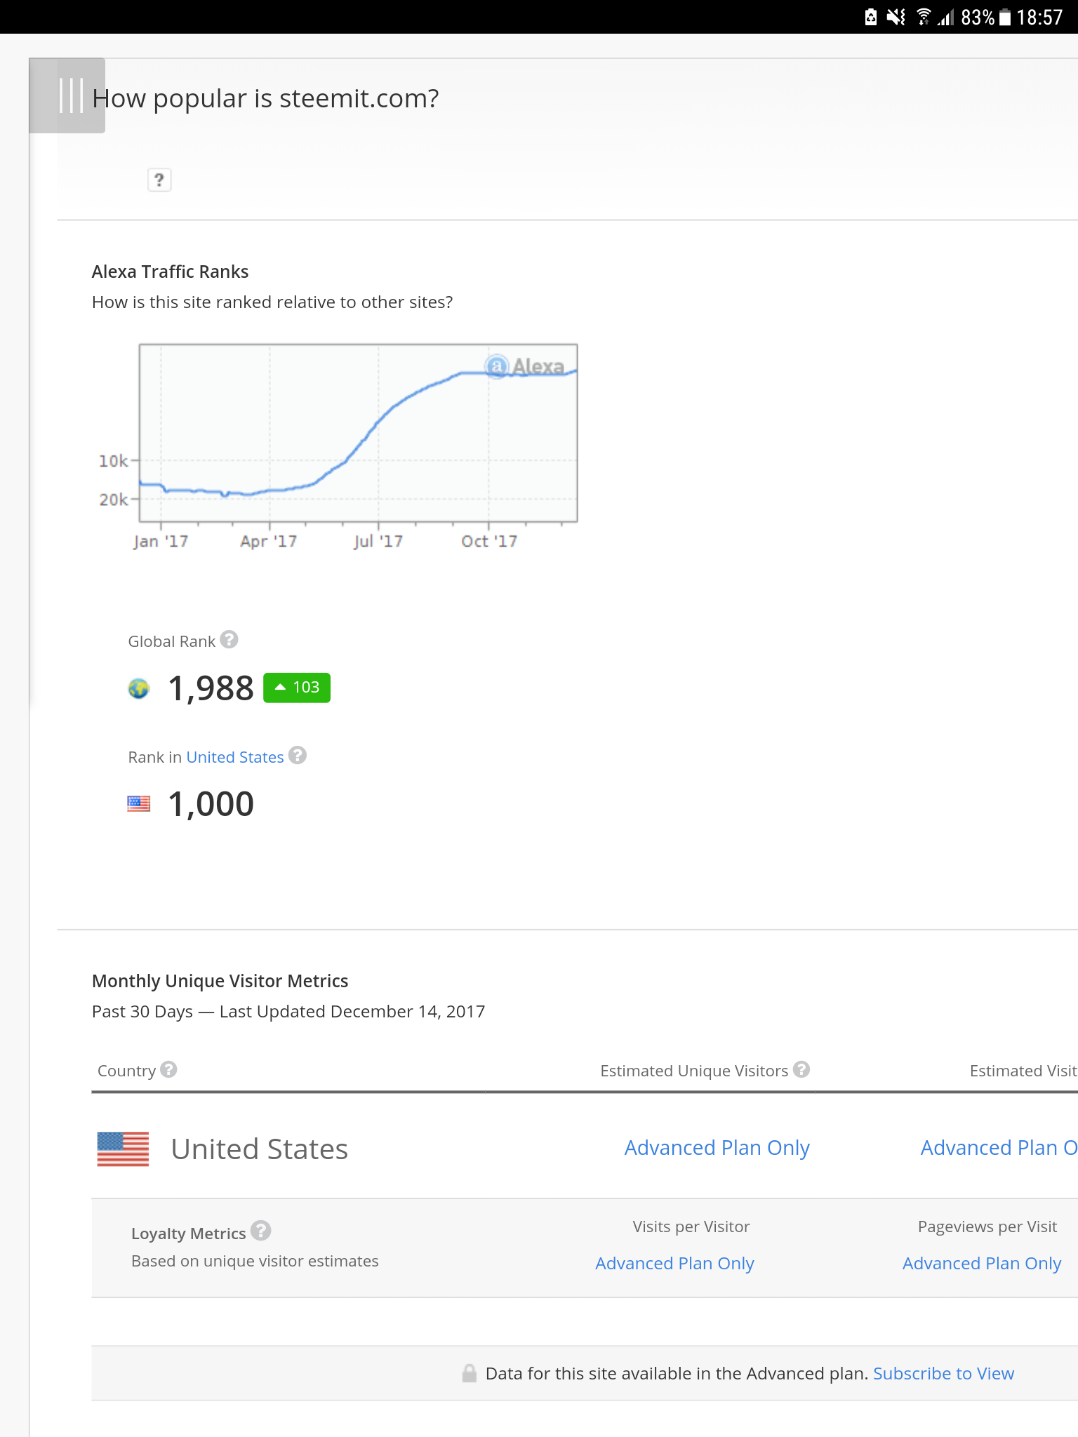Open the United States rank link
This screenshot has width=1078, height=1437.
(234, 757)
